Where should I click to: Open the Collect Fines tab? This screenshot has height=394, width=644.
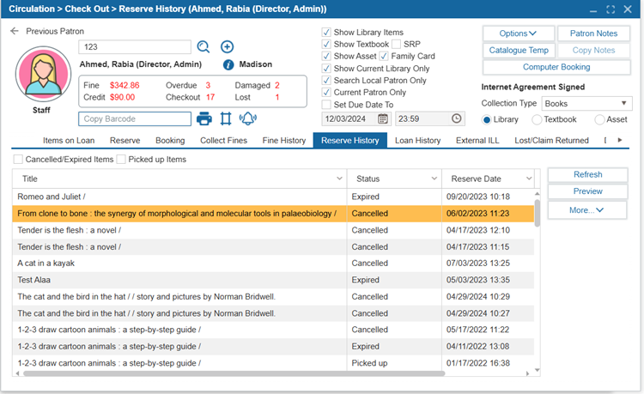(x=223, y=140)
